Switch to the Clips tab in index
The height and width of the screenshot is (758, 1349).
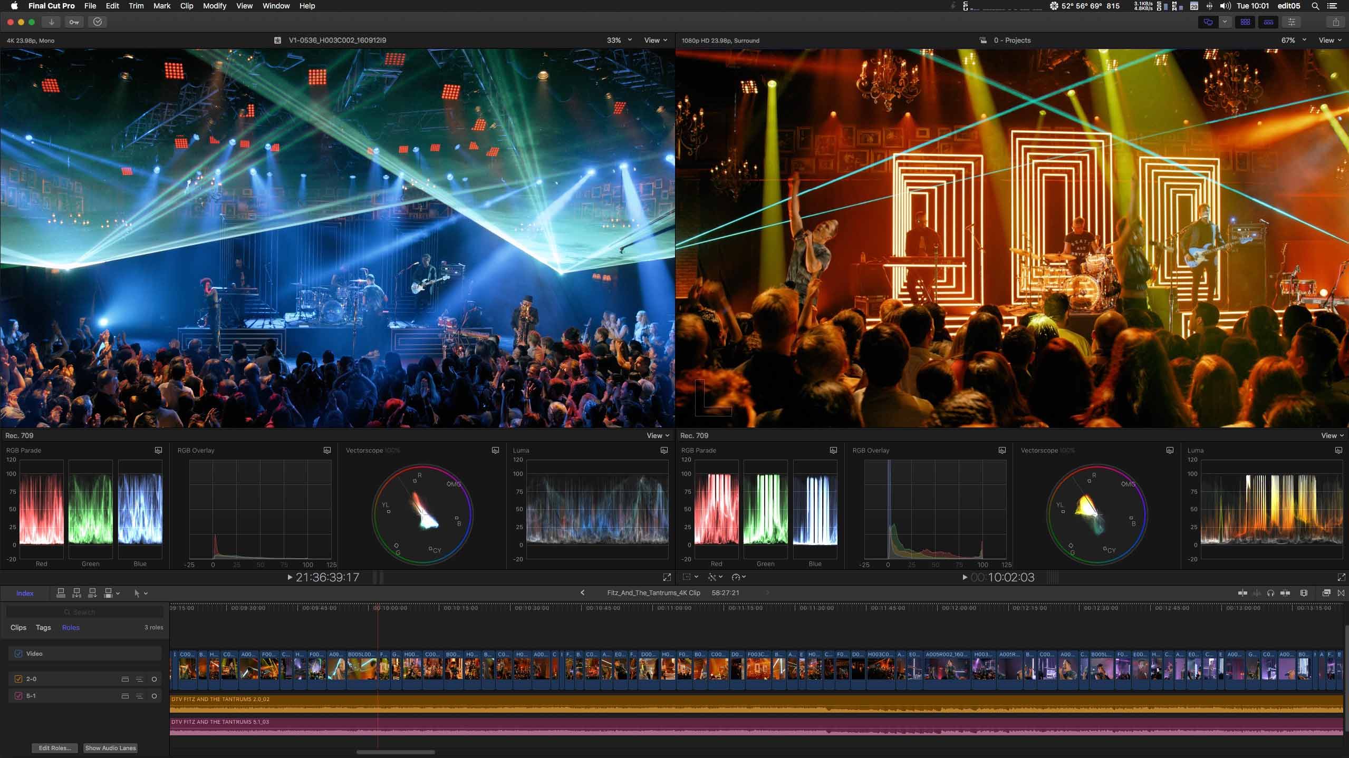pyautogui.click(x=18, y=627)
